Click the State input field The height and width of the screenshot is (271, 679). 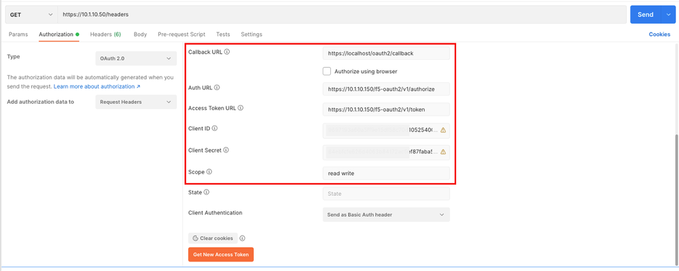pyautogui.click(x=386, y=194)
